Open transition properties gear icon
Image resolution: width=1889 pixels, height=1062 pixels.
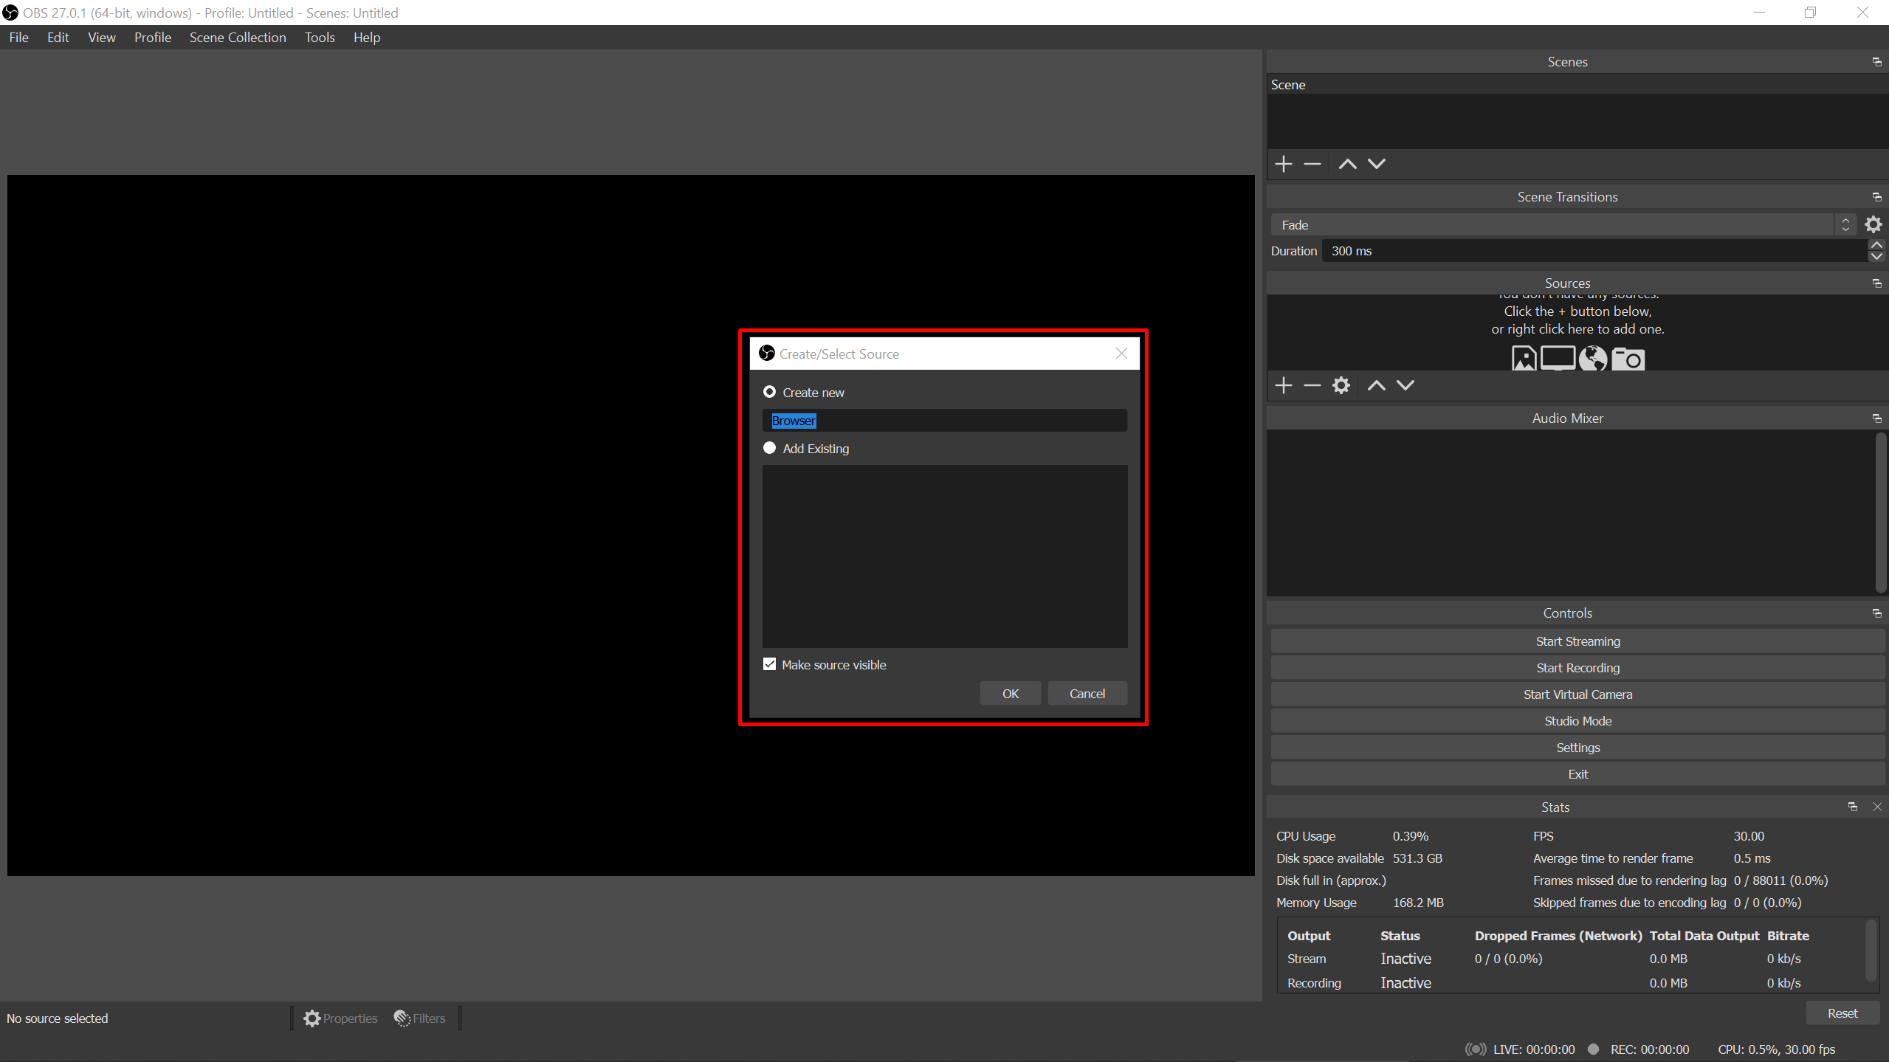coord(1873,224)
